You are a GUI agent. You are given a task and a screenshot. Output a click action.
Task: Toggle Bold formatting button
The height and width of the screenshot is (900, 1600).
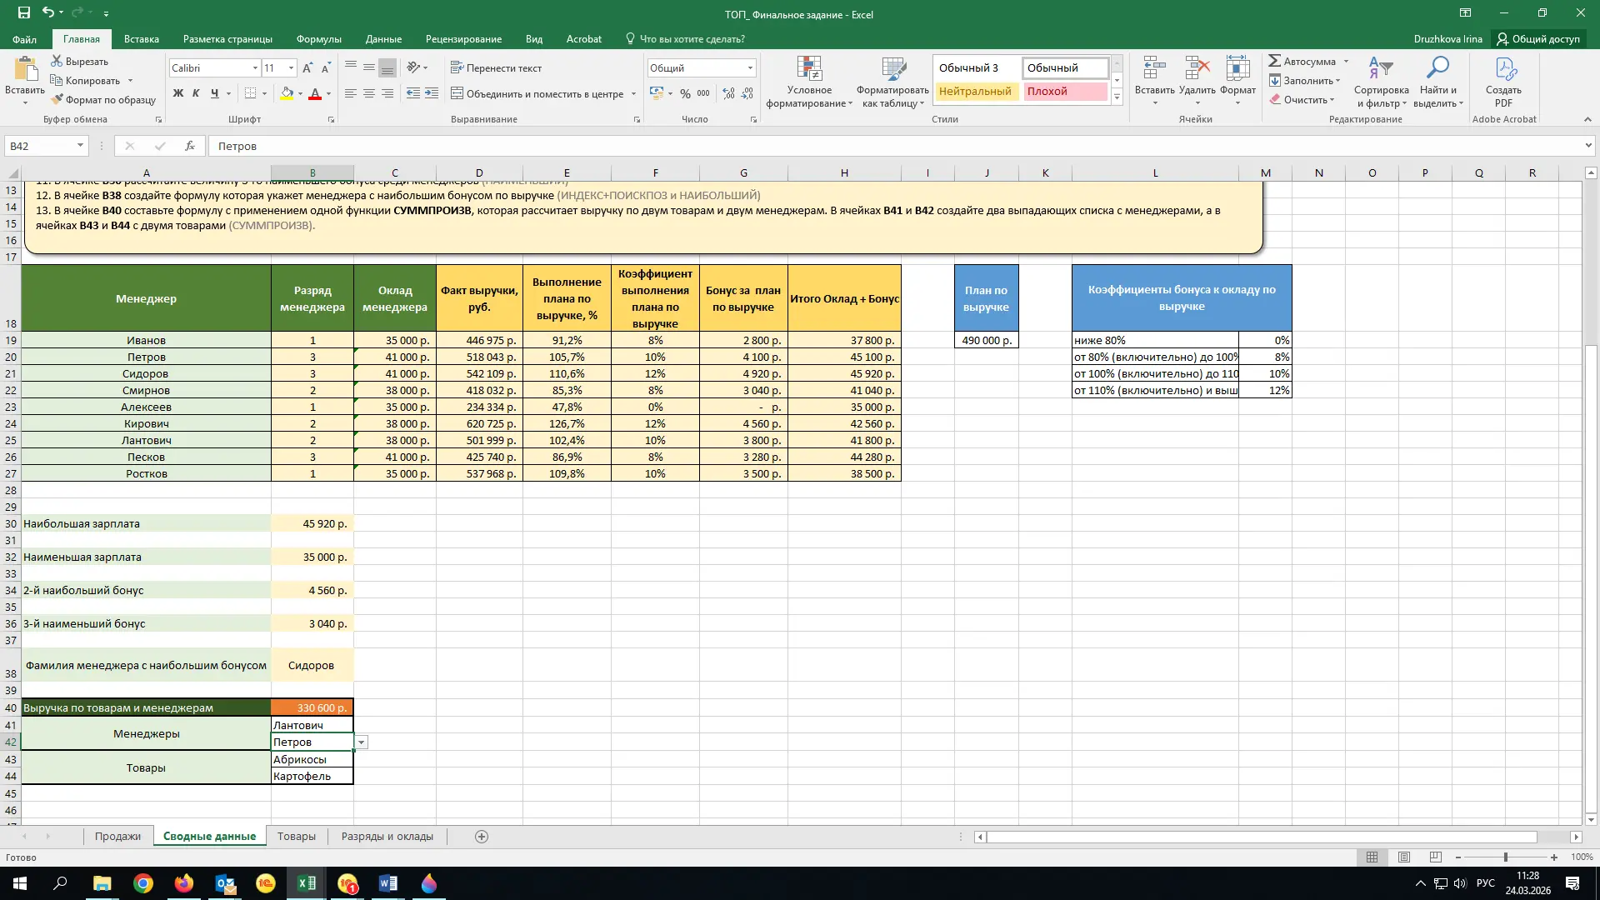[x=177, y=93]
